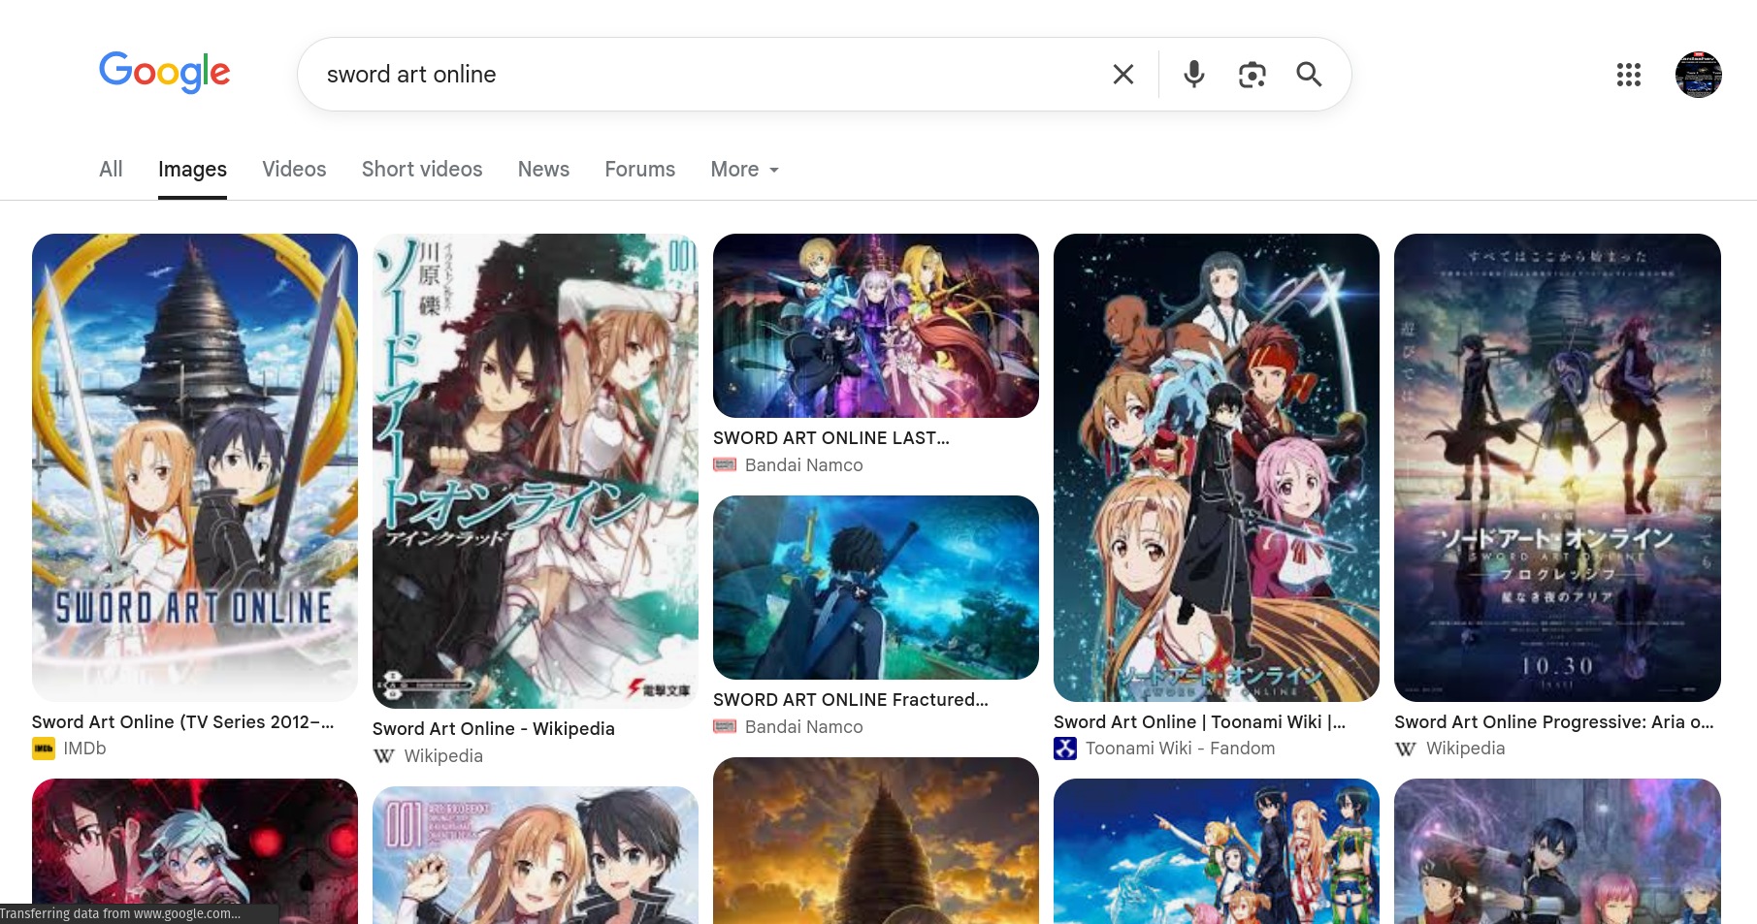
Task: Open Sword Art Online Progressive Aria link
Action: coord(1554,721)
